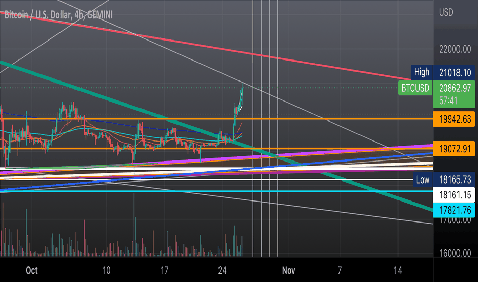This screenshot has width=478, height=282.
Task: Click the current price label 20862.97
Action: (454, 88)
